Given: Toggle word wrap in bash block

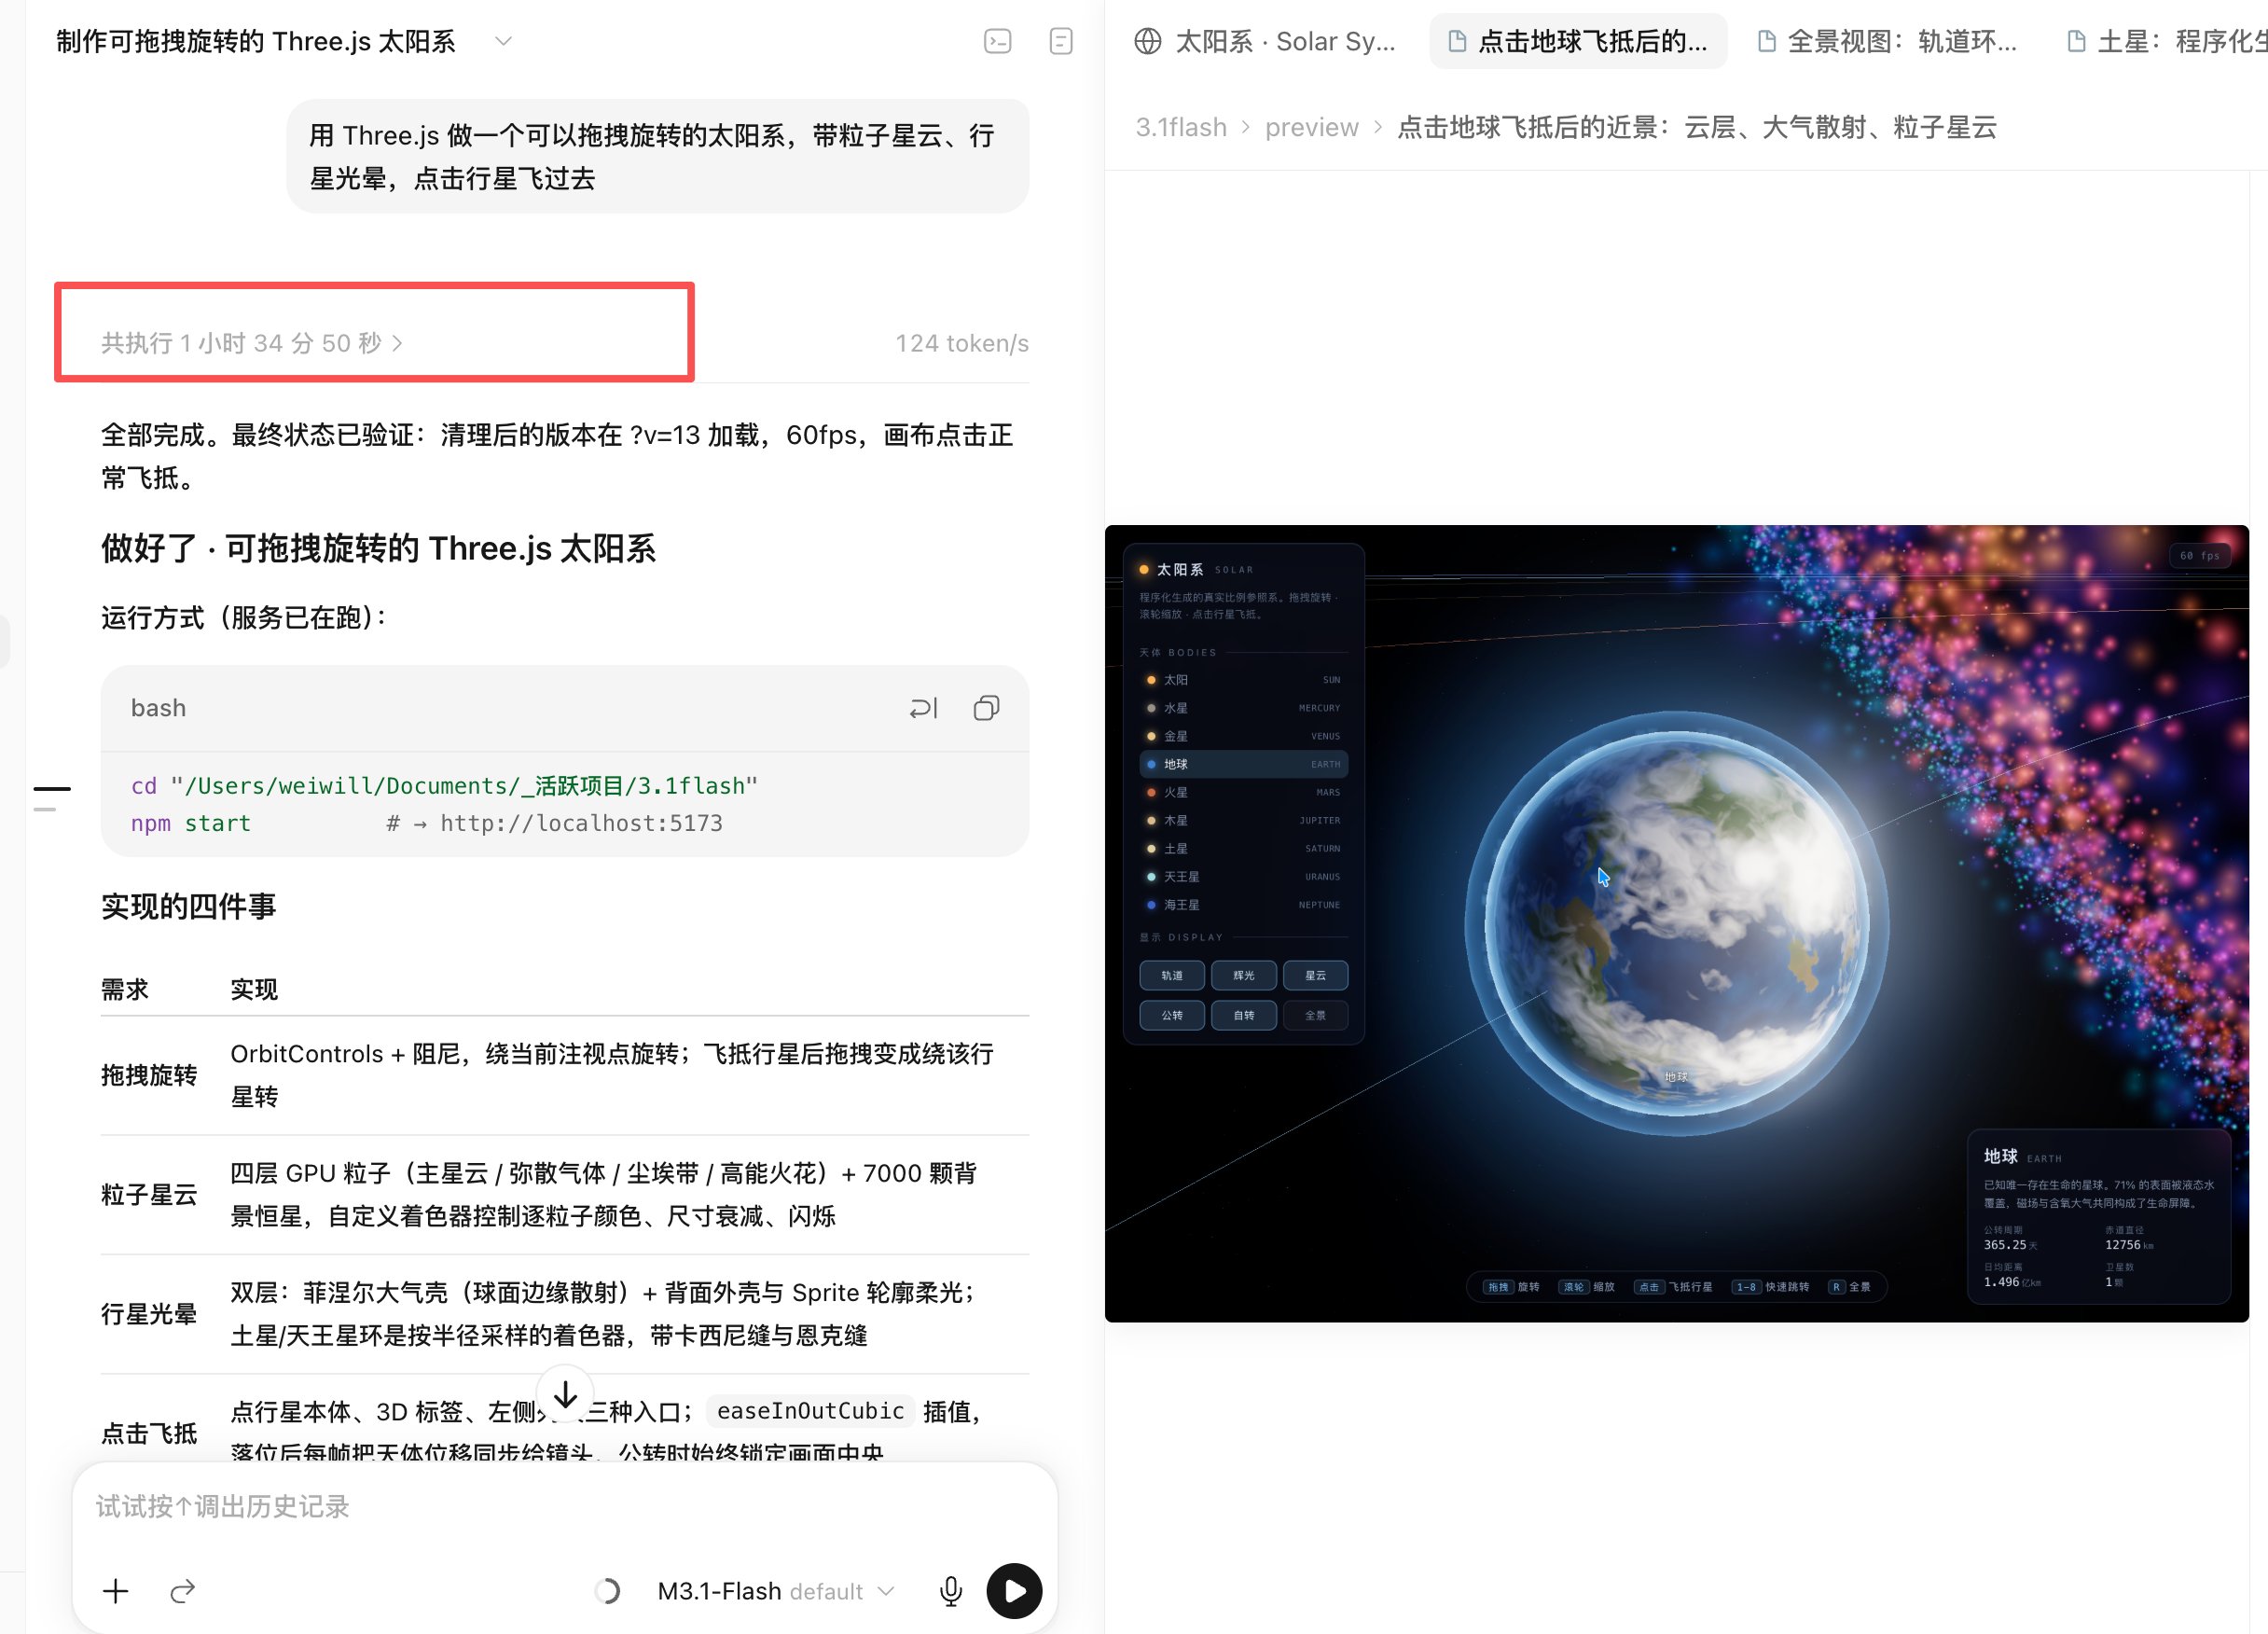Looking at the screenshot, I should [x=923, y=708].
